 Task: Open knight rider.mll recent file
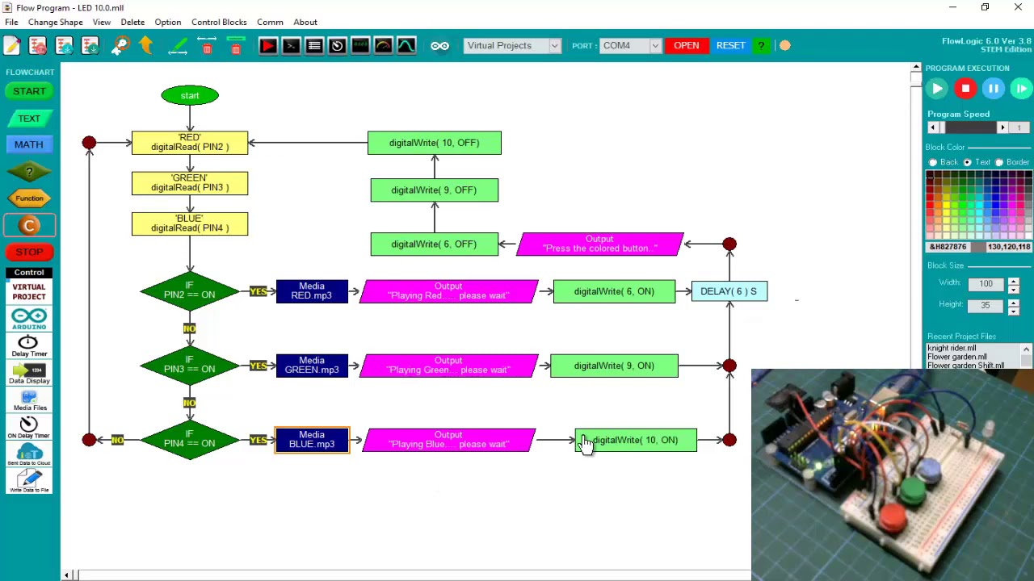click(x=952, y=348)
